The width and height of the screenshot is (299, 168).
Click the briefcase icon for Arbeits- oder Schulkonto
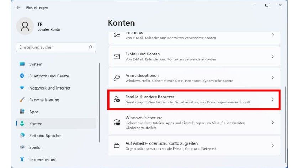(116, 146)
